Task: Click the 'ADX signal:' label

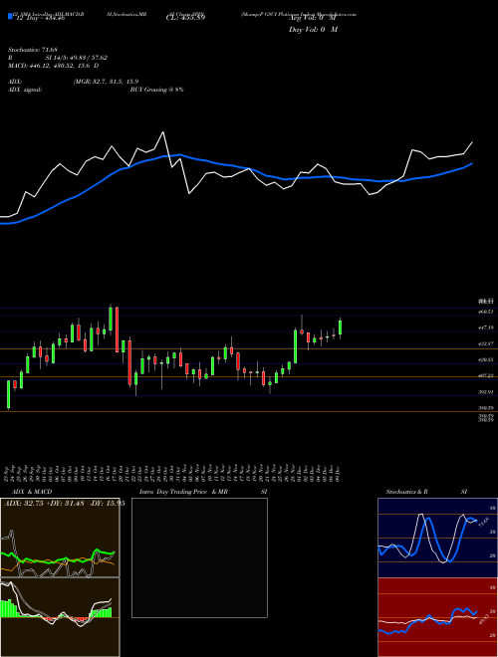Action: click(x=24, y=90)
